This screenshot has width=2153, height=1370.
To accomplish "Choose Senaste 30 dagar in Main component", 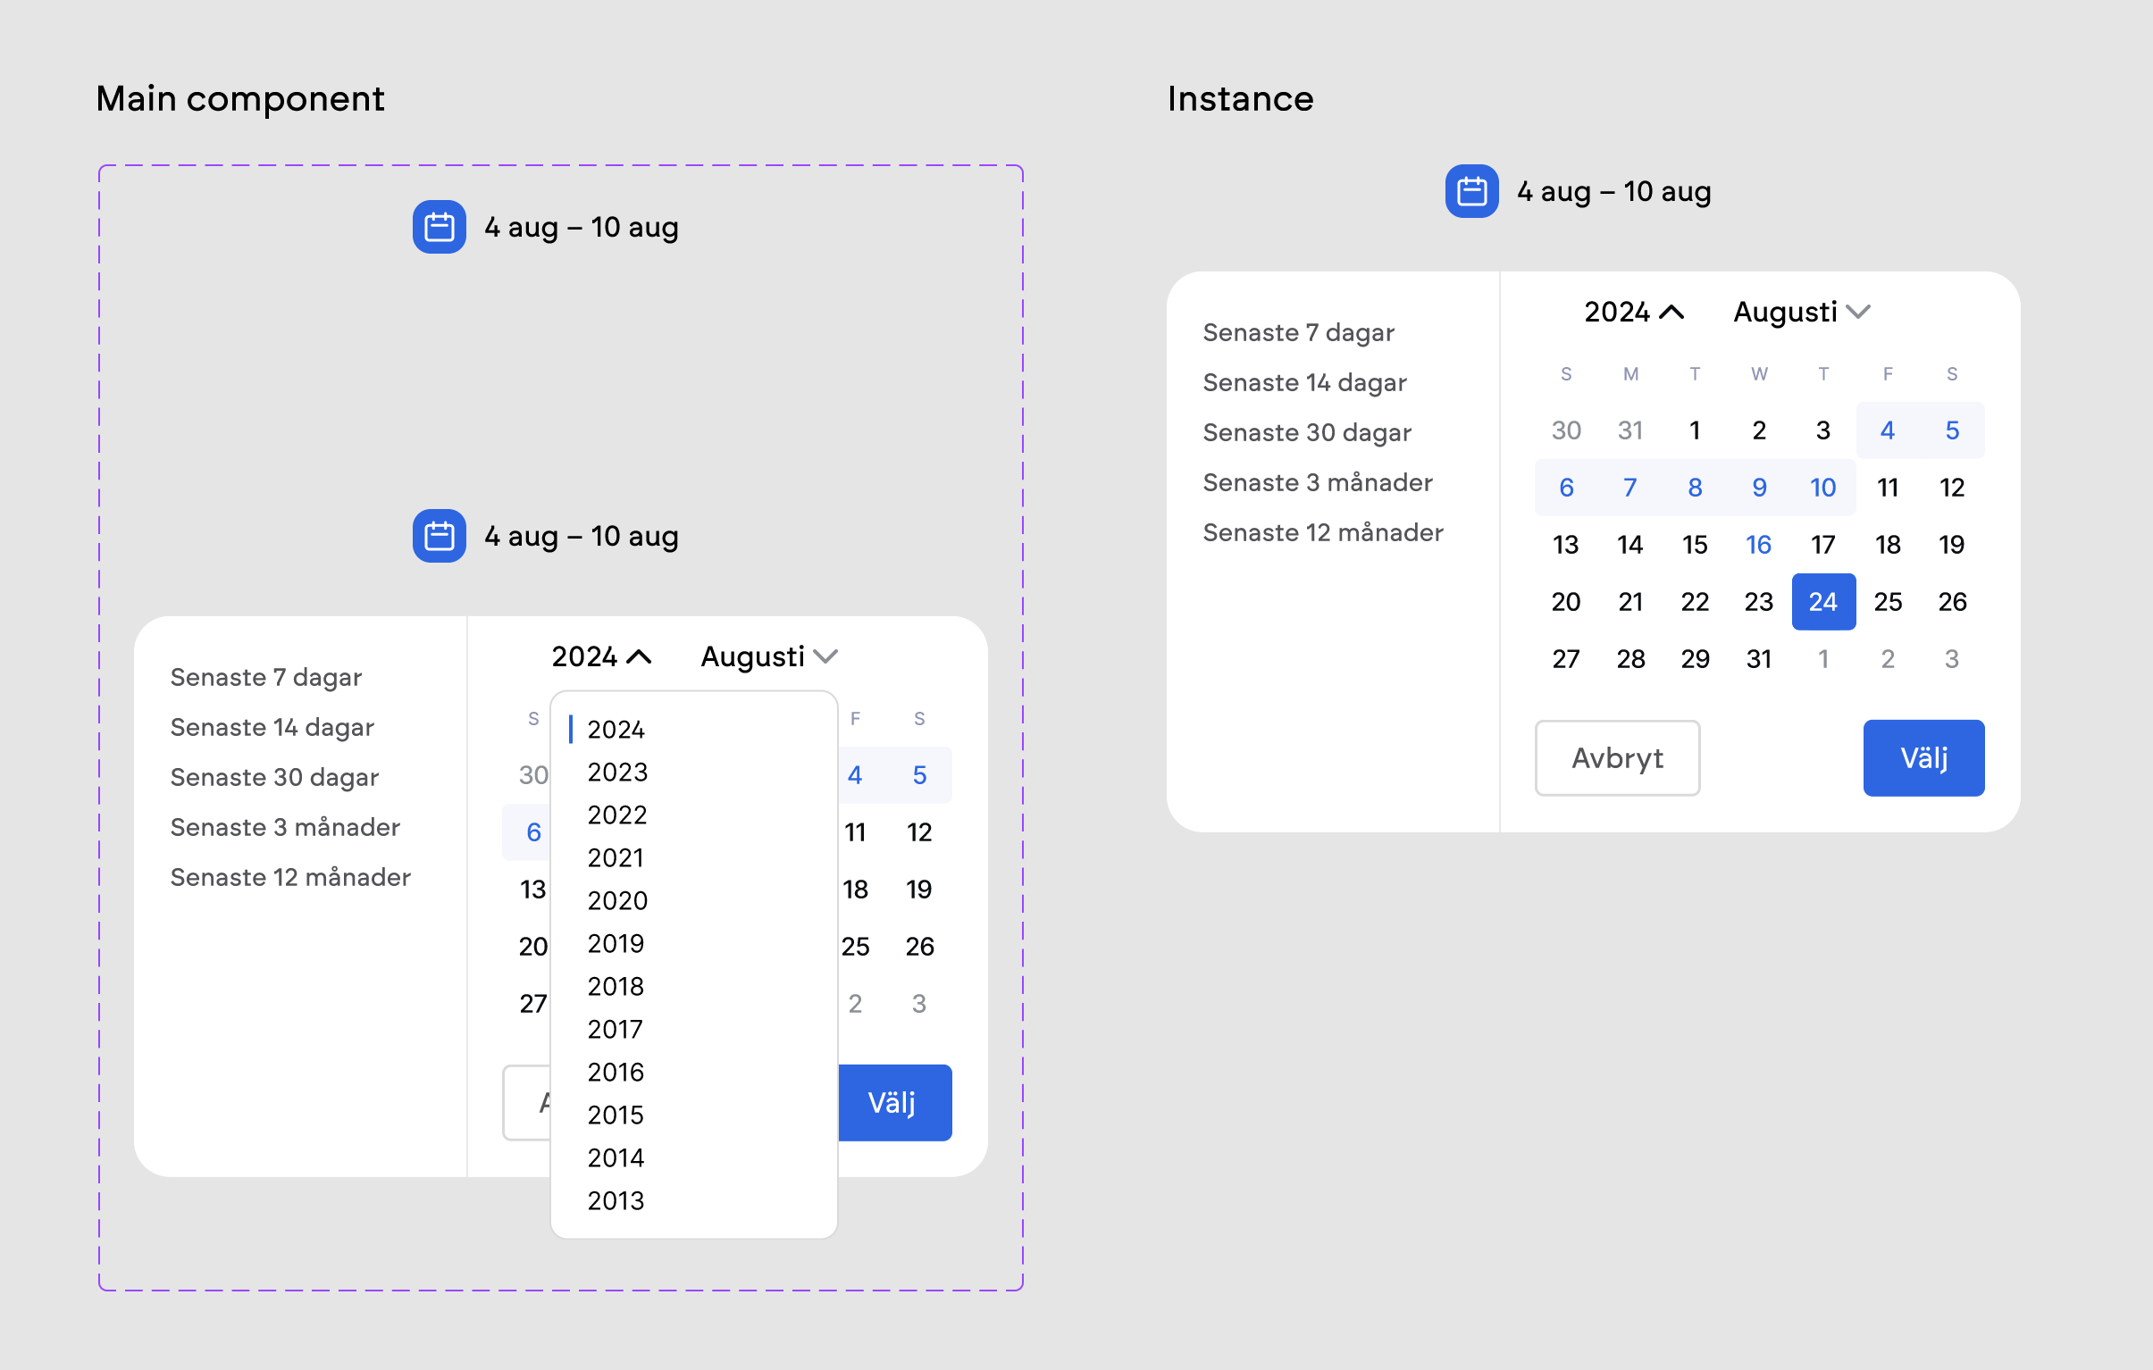I will 274,778.
